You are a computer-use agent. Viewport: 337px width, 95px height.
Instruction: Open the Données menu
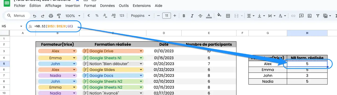point(107,6)
